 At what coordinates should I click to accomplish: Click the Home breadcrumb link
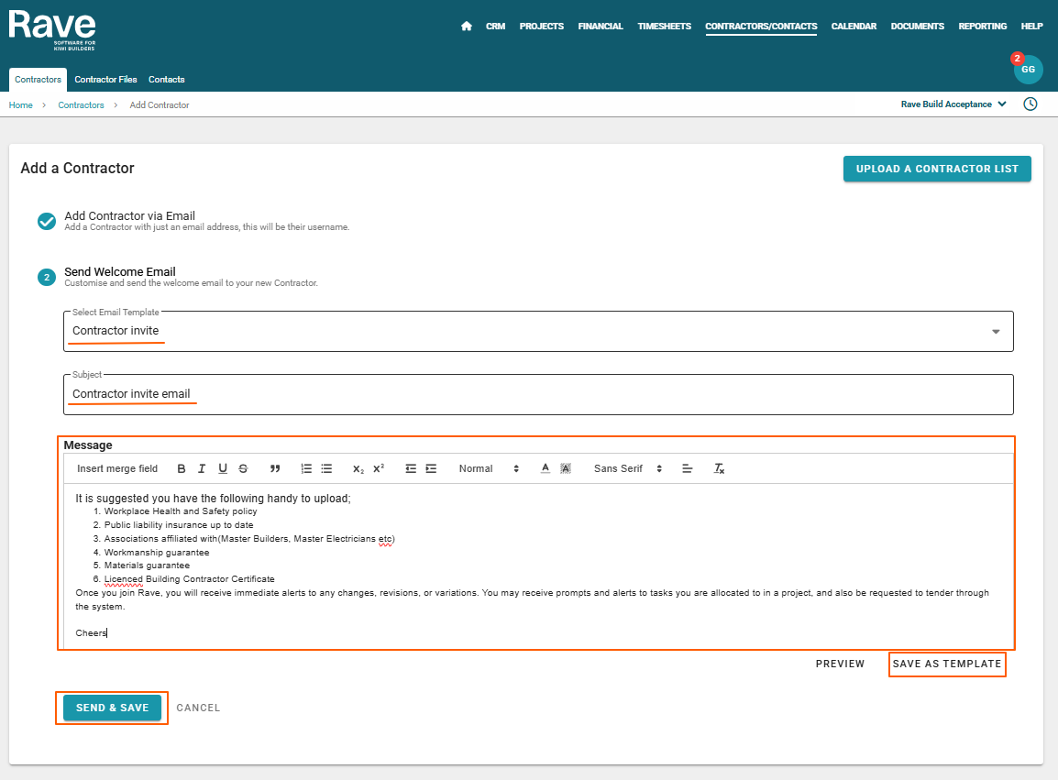pos(21,105)
